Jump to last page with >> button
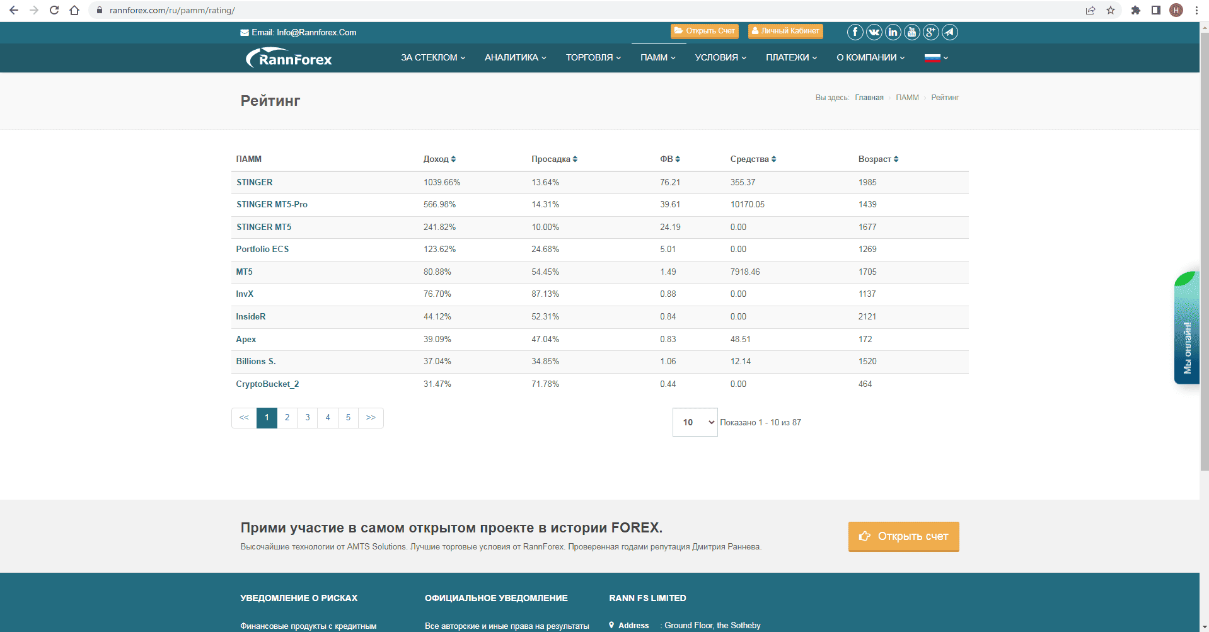This screenshot has height=632, width=1209. click(371, 418)
